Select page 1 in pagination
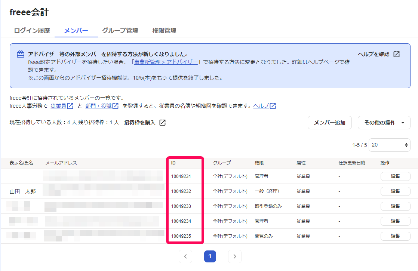418x271 pixels. pyautogui.click(x=210, y=256)
